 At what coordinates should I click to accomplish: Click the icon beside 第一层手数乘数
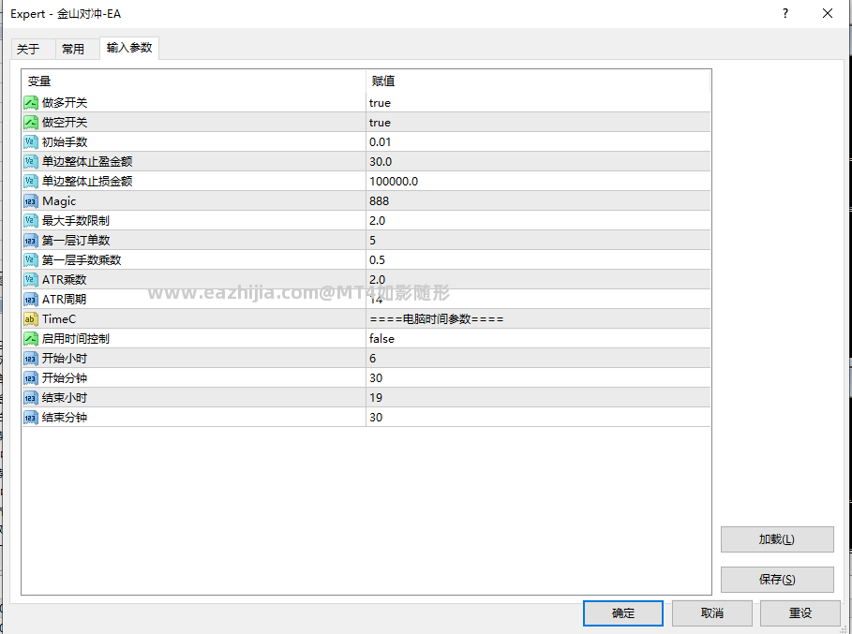pos(31,260)
